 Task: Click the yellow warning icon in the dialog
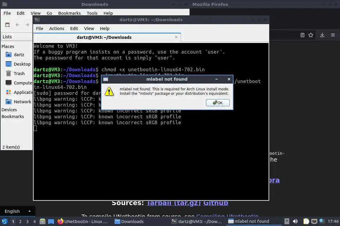click(109, 91)
